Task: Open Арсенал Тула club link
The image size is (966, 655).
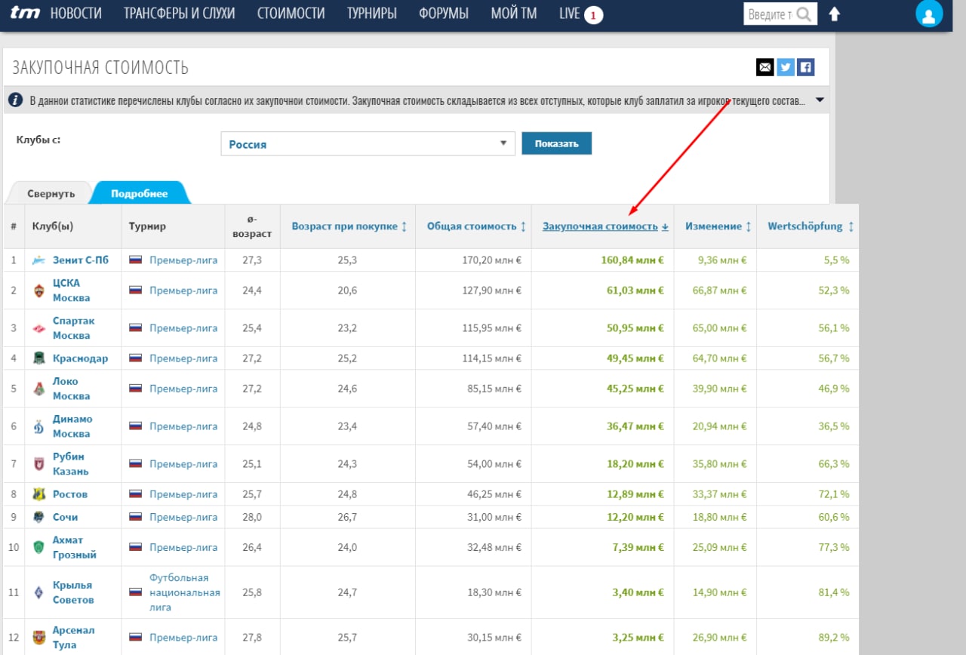Action: 74,638
